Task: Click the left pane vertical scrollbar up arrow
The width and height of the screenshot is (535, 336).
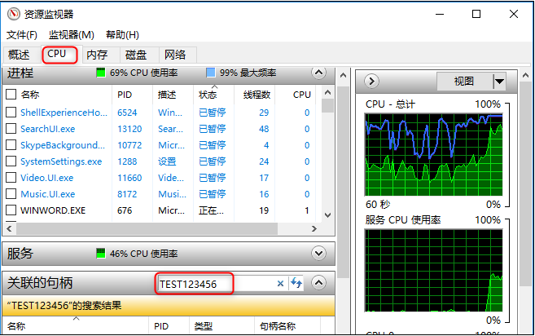Action: coord(343,75)
